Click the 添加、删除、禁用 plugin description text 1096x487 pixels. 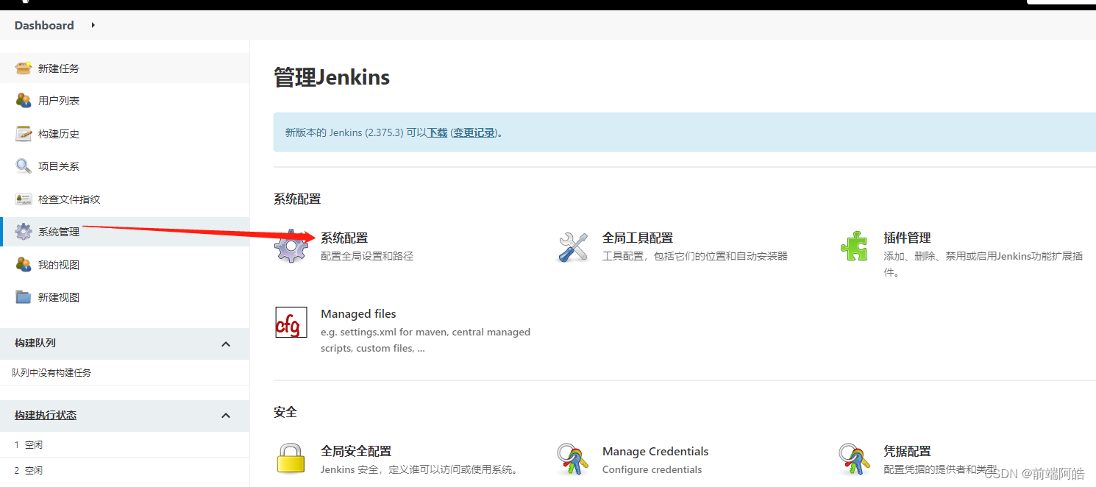point(983,264)
